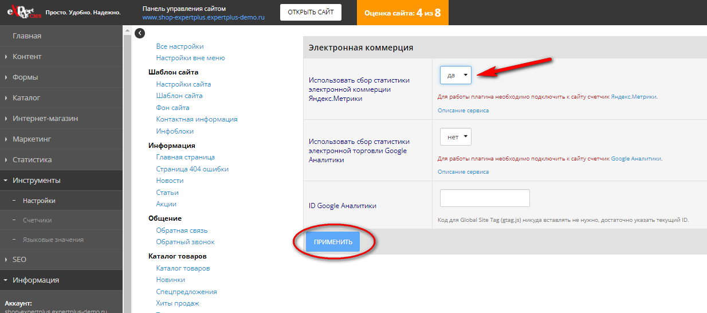Click the ПРИМЕНИТЬ button
Image resolution: width=707 pixels, height=313 pixels.
pos(333,242)
